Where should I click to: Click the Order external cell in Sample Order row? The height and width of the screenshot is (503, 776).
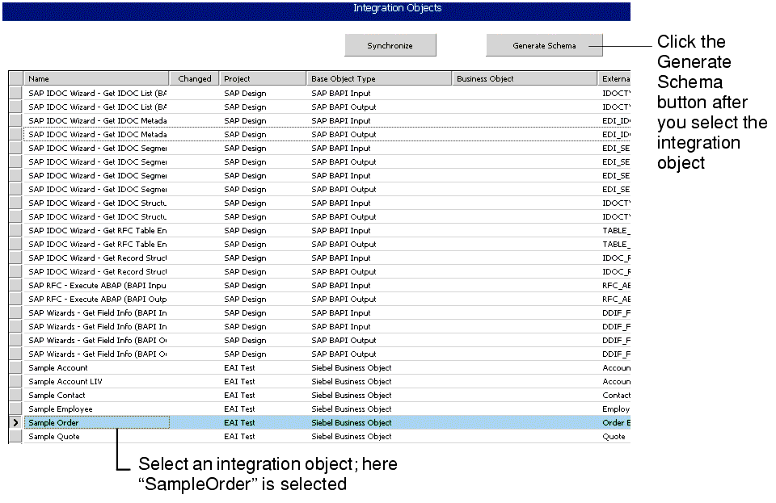pos(614,422)
